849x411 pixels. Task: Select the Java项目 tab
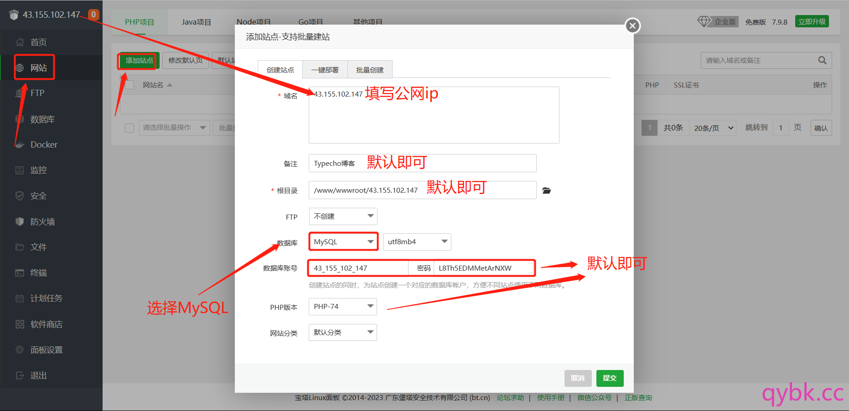196,22
